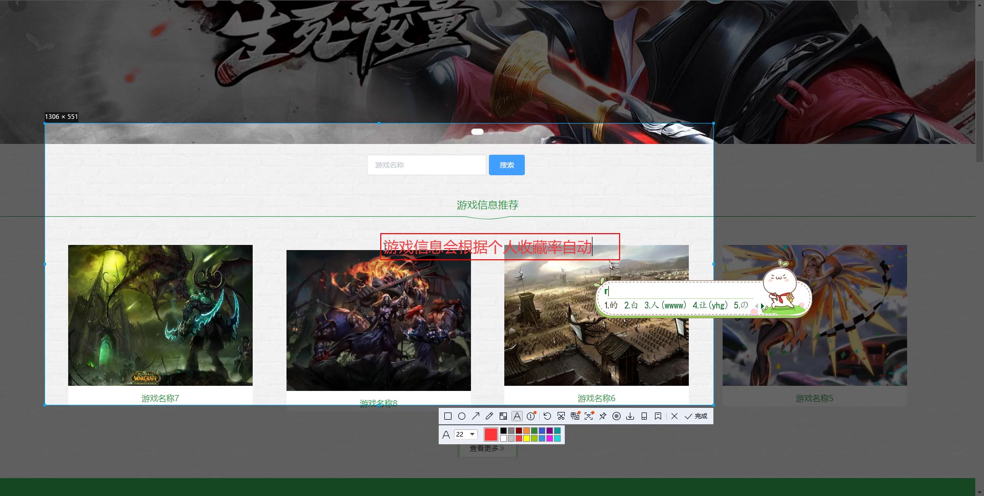Start screen recording from toolbar
This screenshot has width=984, height=496.
[x=617, y=416]
